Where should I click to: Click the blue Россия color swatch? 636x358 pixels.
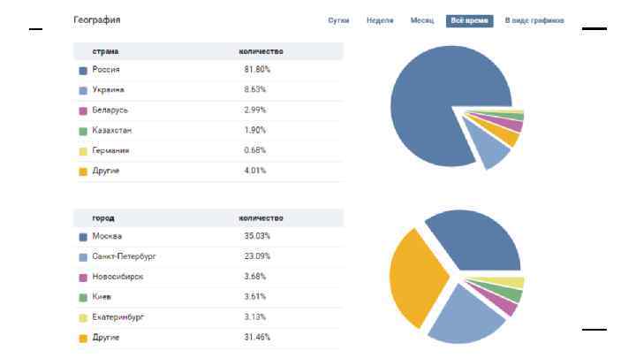[83, 70]
